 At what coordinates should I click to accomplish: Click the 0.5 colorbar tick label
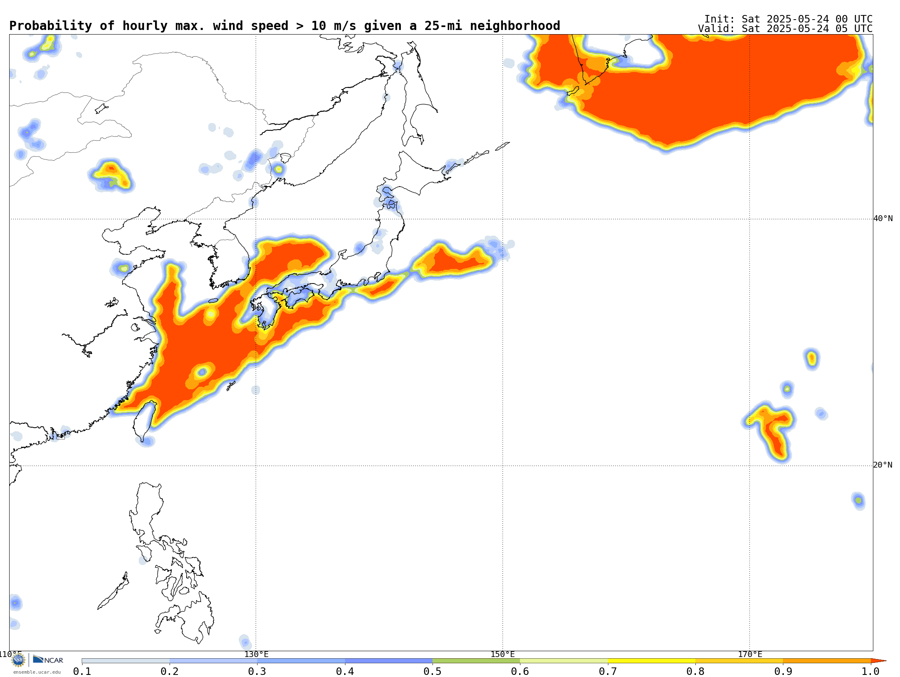click(x=432, y=672)
